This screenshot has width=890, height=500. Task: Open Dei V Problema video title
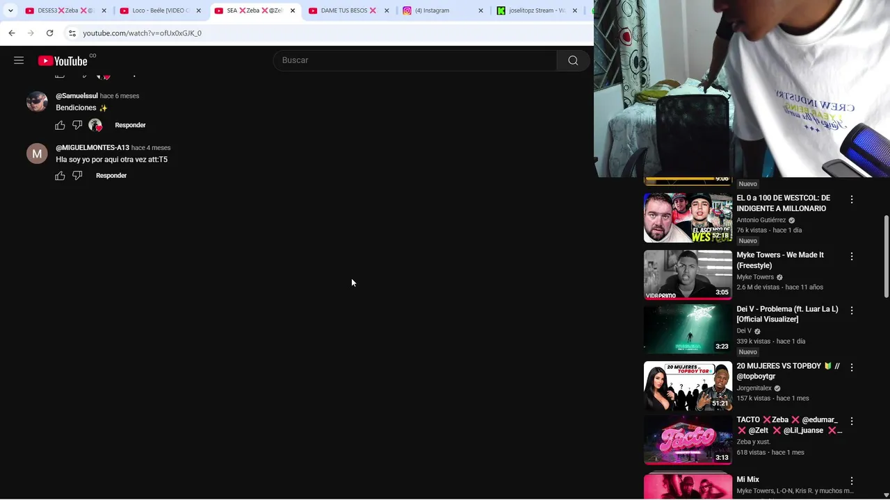787,314
